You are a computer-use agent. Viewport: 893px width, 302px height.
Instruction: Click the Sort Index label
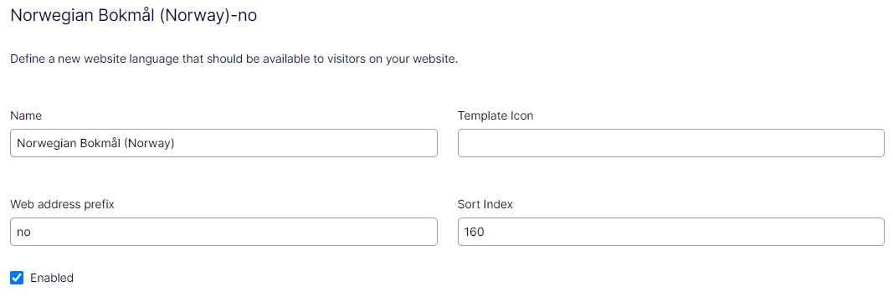coord(485,204)
